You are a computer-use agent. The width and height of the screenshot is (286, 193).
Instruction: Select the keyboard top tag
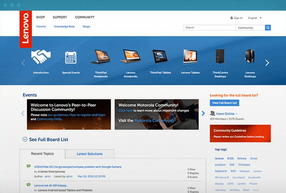(x=221, y=171)
